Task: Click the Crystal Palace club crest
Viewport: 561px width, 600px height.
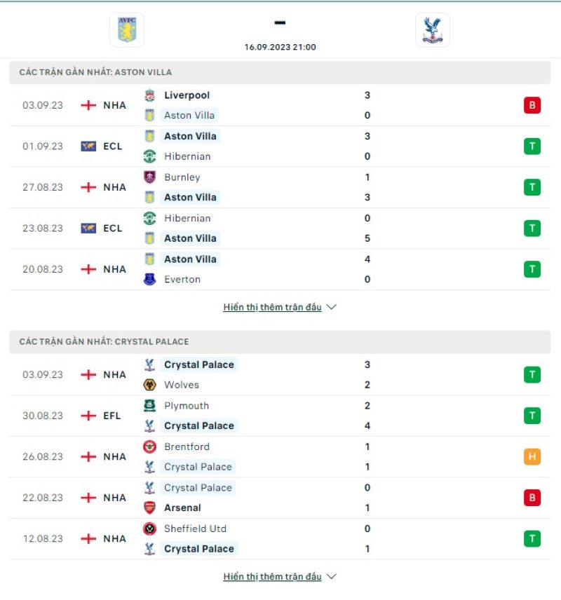Action: click(x=433, y=29)
